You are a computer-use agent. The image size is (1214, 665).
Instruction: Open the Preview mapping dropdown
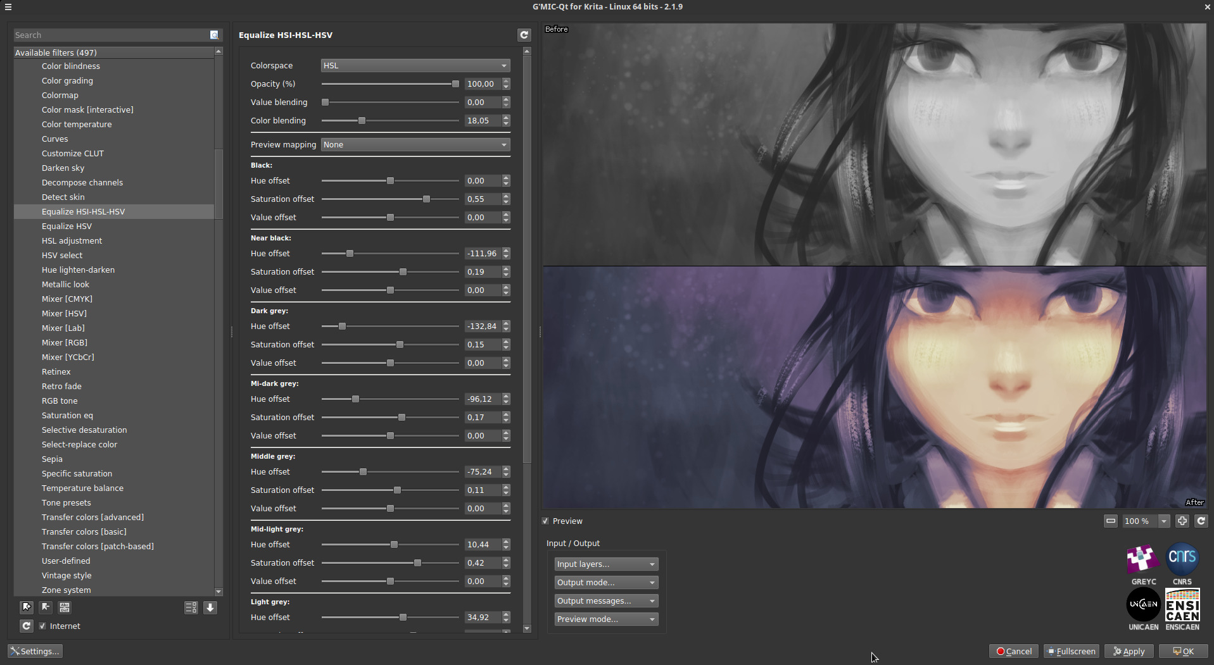[415, 144]
